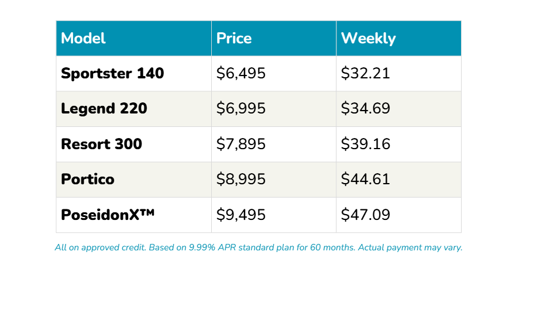Pick the $34.69 weekly payment cell
The image size is (533, 310).
[x=365, y=109]
